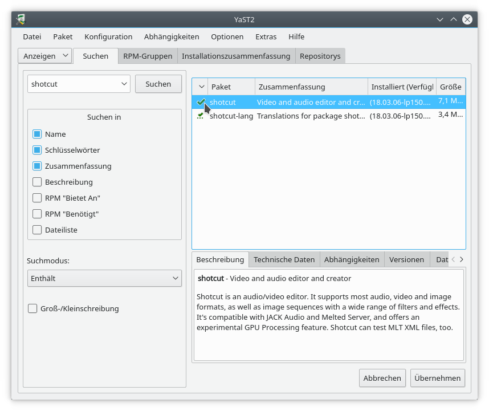This screenshot has height=411, width=489.
Task: Open the Extras menu
Action: [x=266, y=37]
